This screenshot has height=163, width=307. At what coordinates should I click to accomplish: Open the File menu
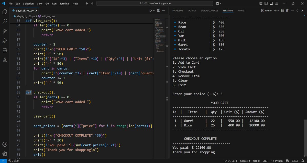[x=11, y=4]
